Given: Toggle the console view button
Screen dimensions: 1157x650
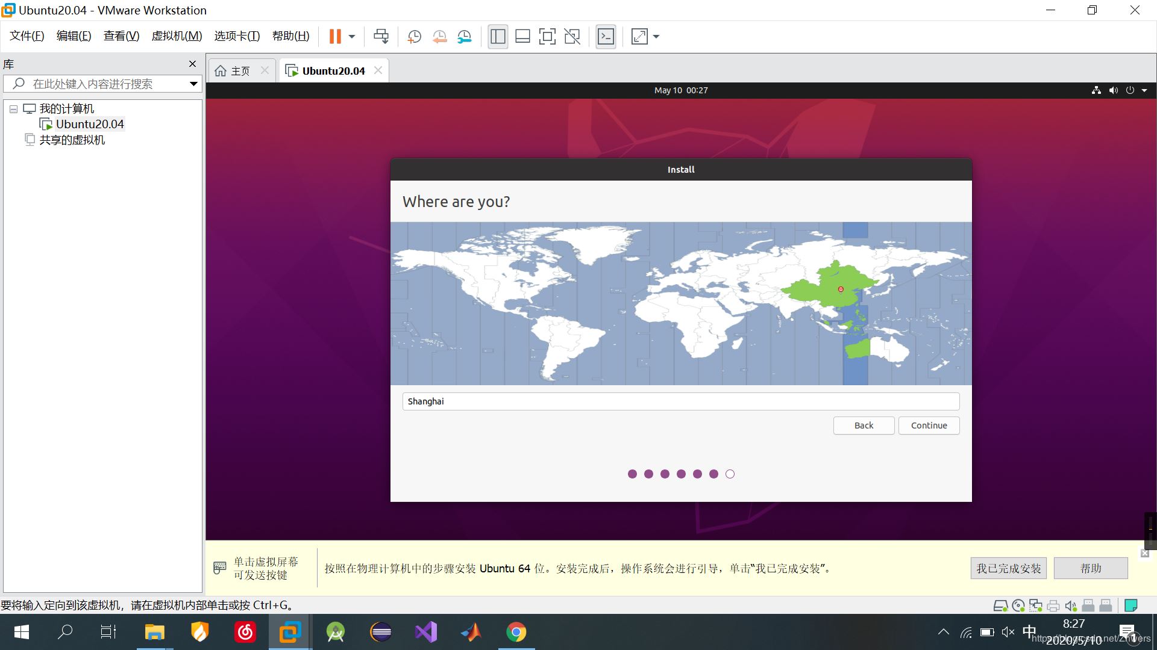Looking at the screenshot, I should pos(606,37).
